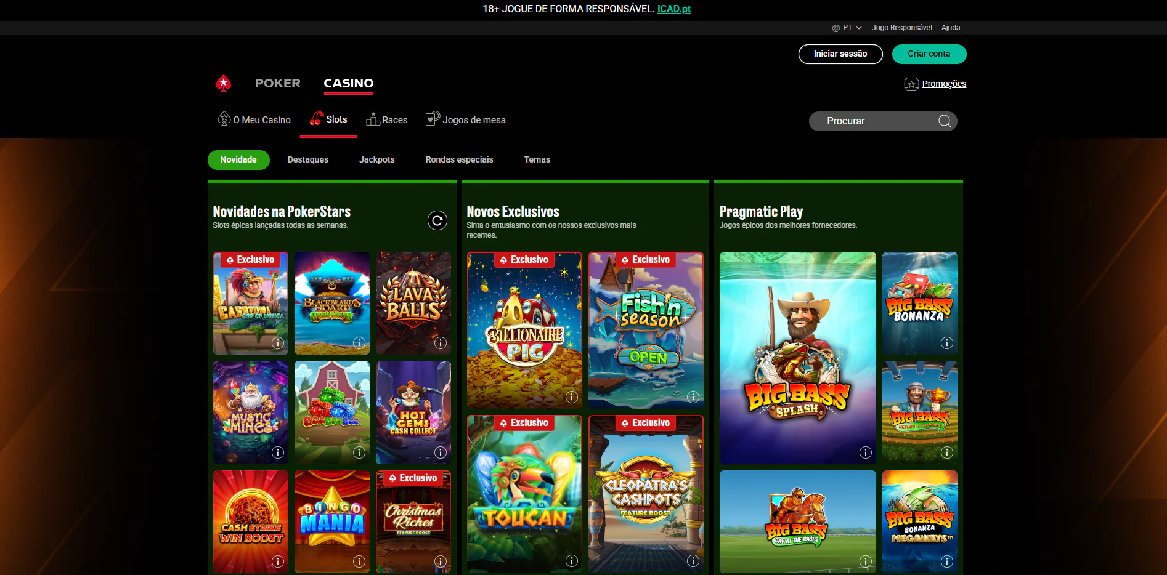This screenshot has width=1167, height=575.
Task: Refresh Novidades na PokerStars carousel
Action: [437, 220]
